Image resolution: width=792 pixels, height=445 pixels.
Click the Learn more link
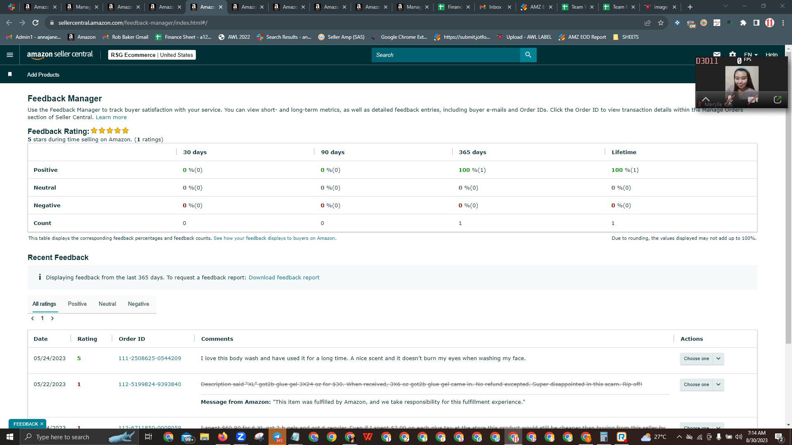[111, 117]
